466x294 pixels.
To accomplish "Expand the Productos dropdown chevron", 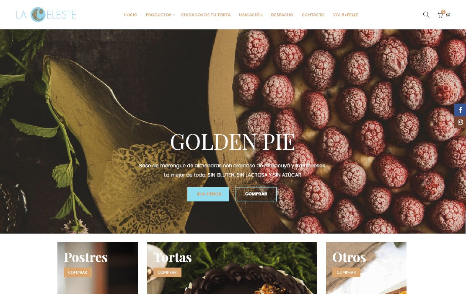I will (173, 15).
